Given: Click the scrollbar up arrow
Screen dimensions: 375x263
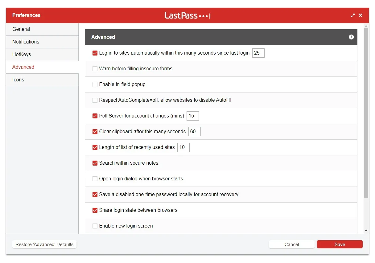Looking at the screenshot, I should (366, 26).
